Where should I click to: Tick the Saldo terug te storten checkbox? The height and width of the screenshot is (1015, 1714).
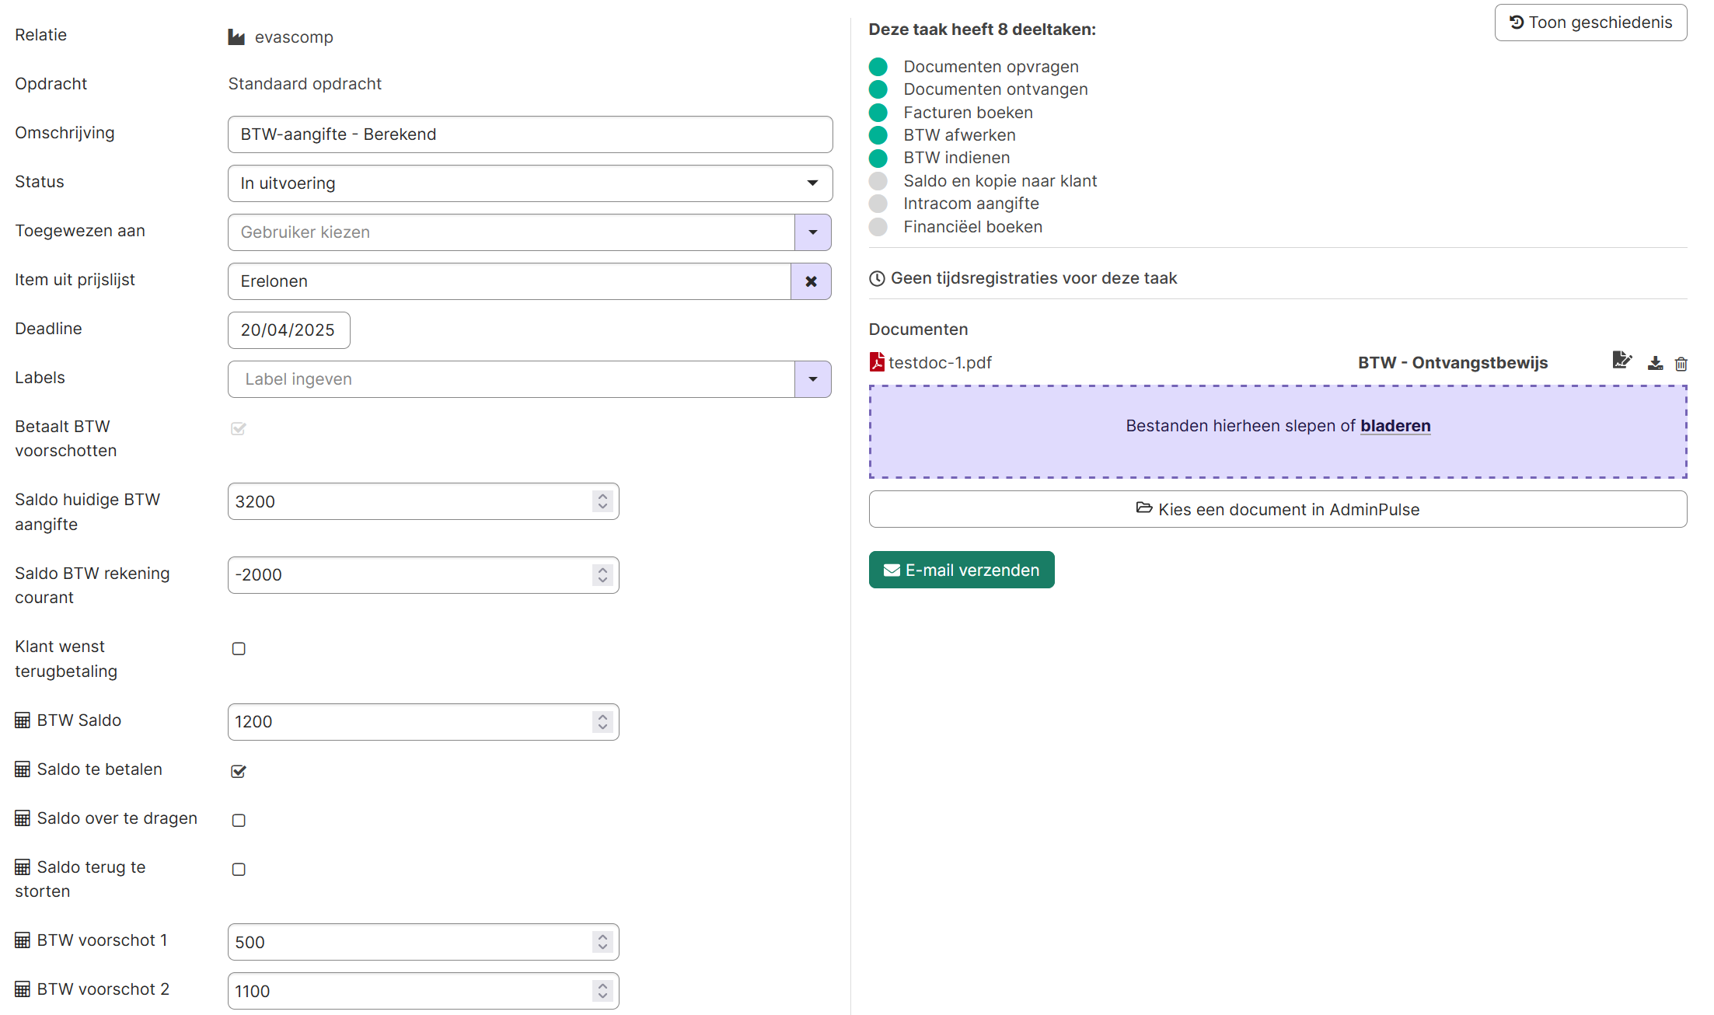click(239, 870)
